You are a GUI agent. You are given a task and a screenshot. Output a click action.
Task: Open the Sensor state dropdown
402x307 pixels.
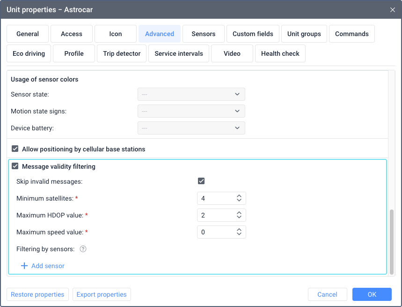(x=191, y=94)
